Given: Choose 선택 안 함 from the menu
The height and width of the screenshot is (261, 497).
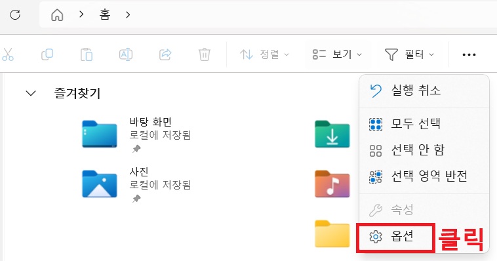Looking at the screenshot, I should 424,150.
